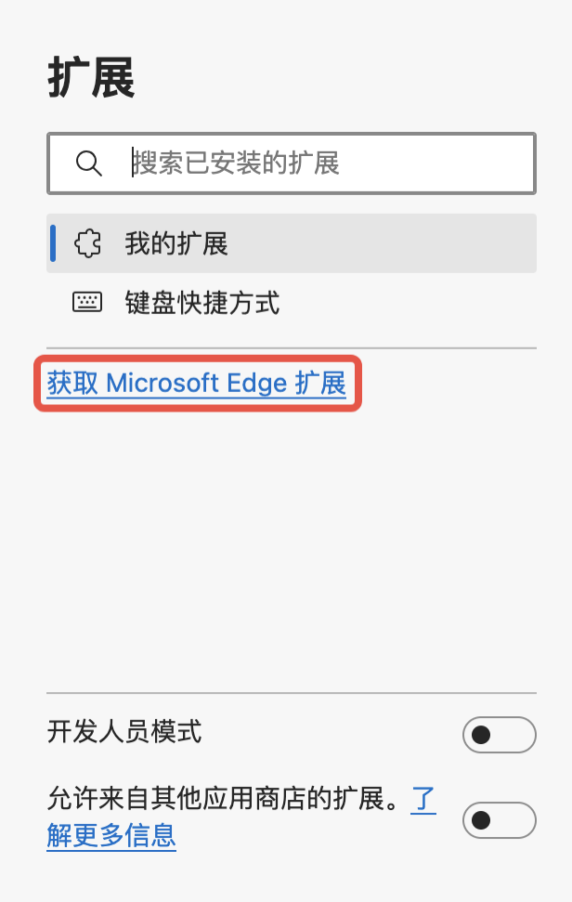Click the search icon in the search bar
The width and height of the screenshot is (572, 902).
click(89, 163)
